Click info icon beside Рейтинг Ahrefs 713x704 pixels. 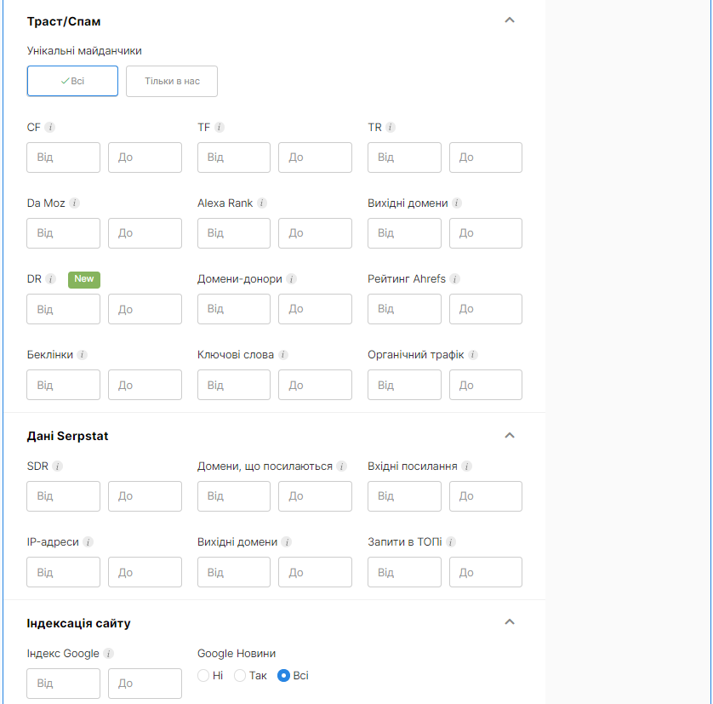pyautogui.click(x=454, y=279)
